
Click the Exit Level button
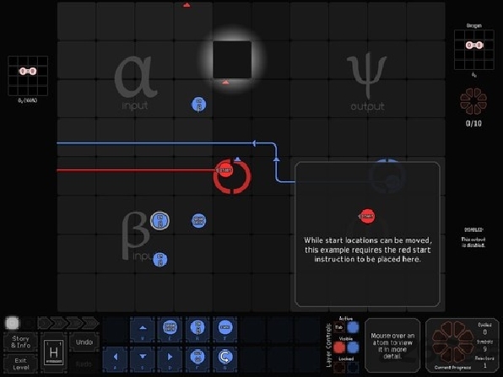[20, 364]
